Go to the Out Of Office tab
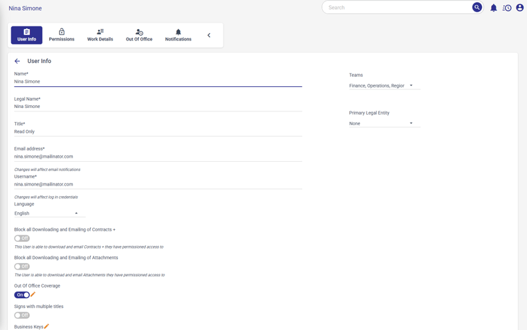This screenshot has width=527, height=330. coord(139,35)
